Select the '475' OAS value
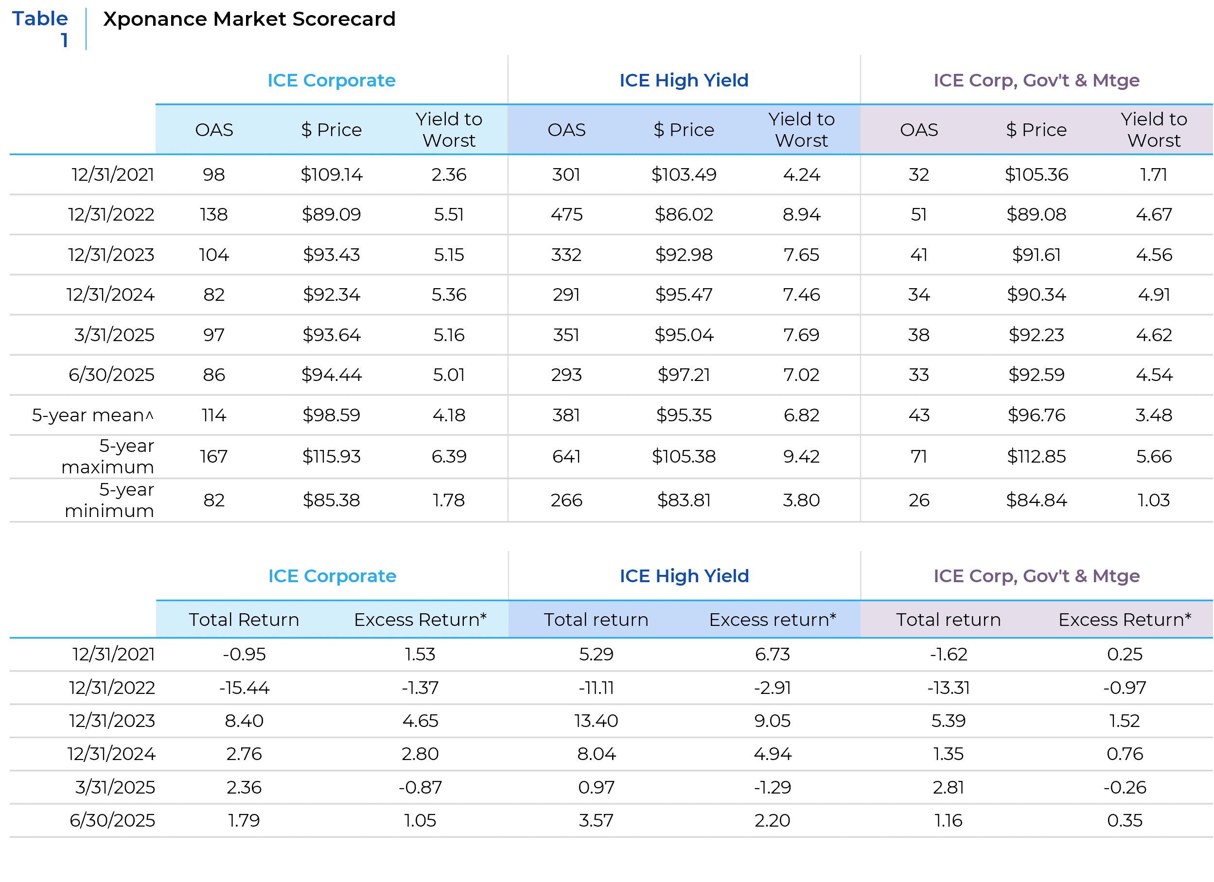1214x882 pixels. coord(566,214)
